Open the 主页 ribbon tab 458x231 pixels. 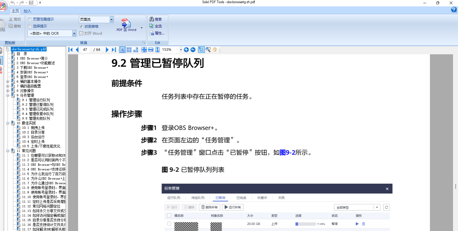[x=15, y=11]
